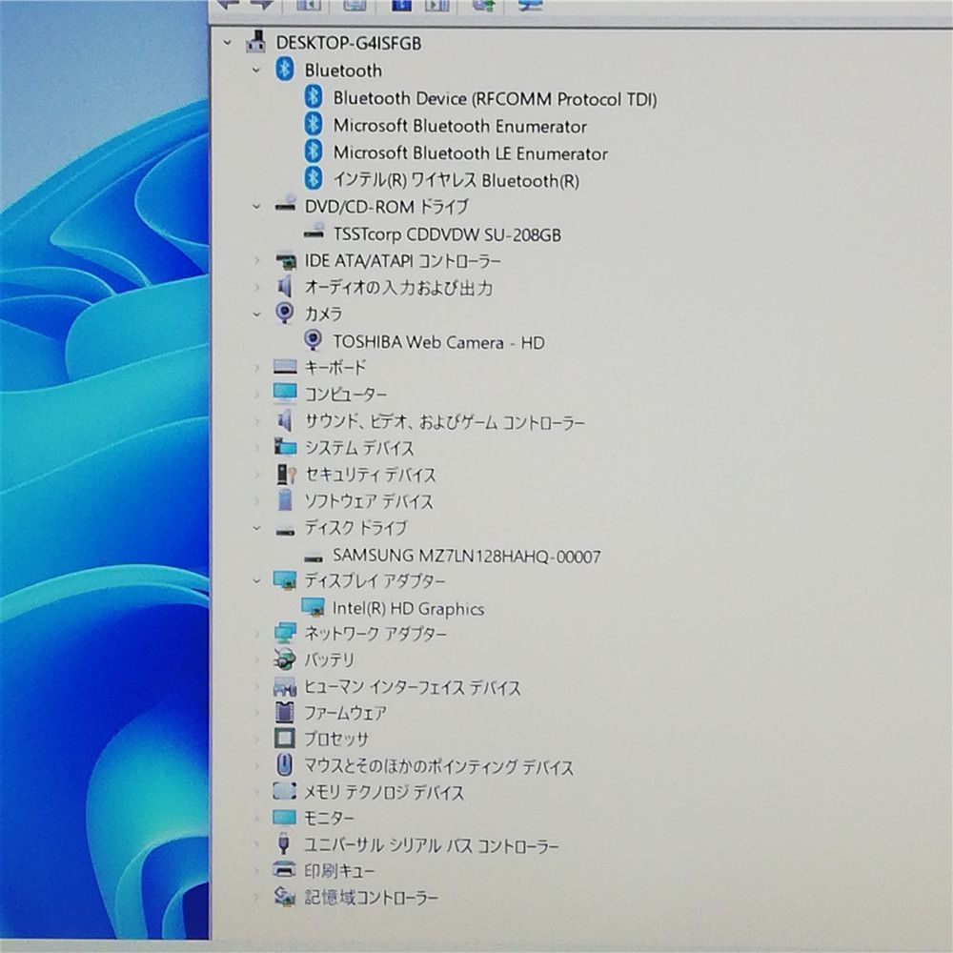Click the Microsoft Bluetooth Enumerator icon

coord(313,124)
